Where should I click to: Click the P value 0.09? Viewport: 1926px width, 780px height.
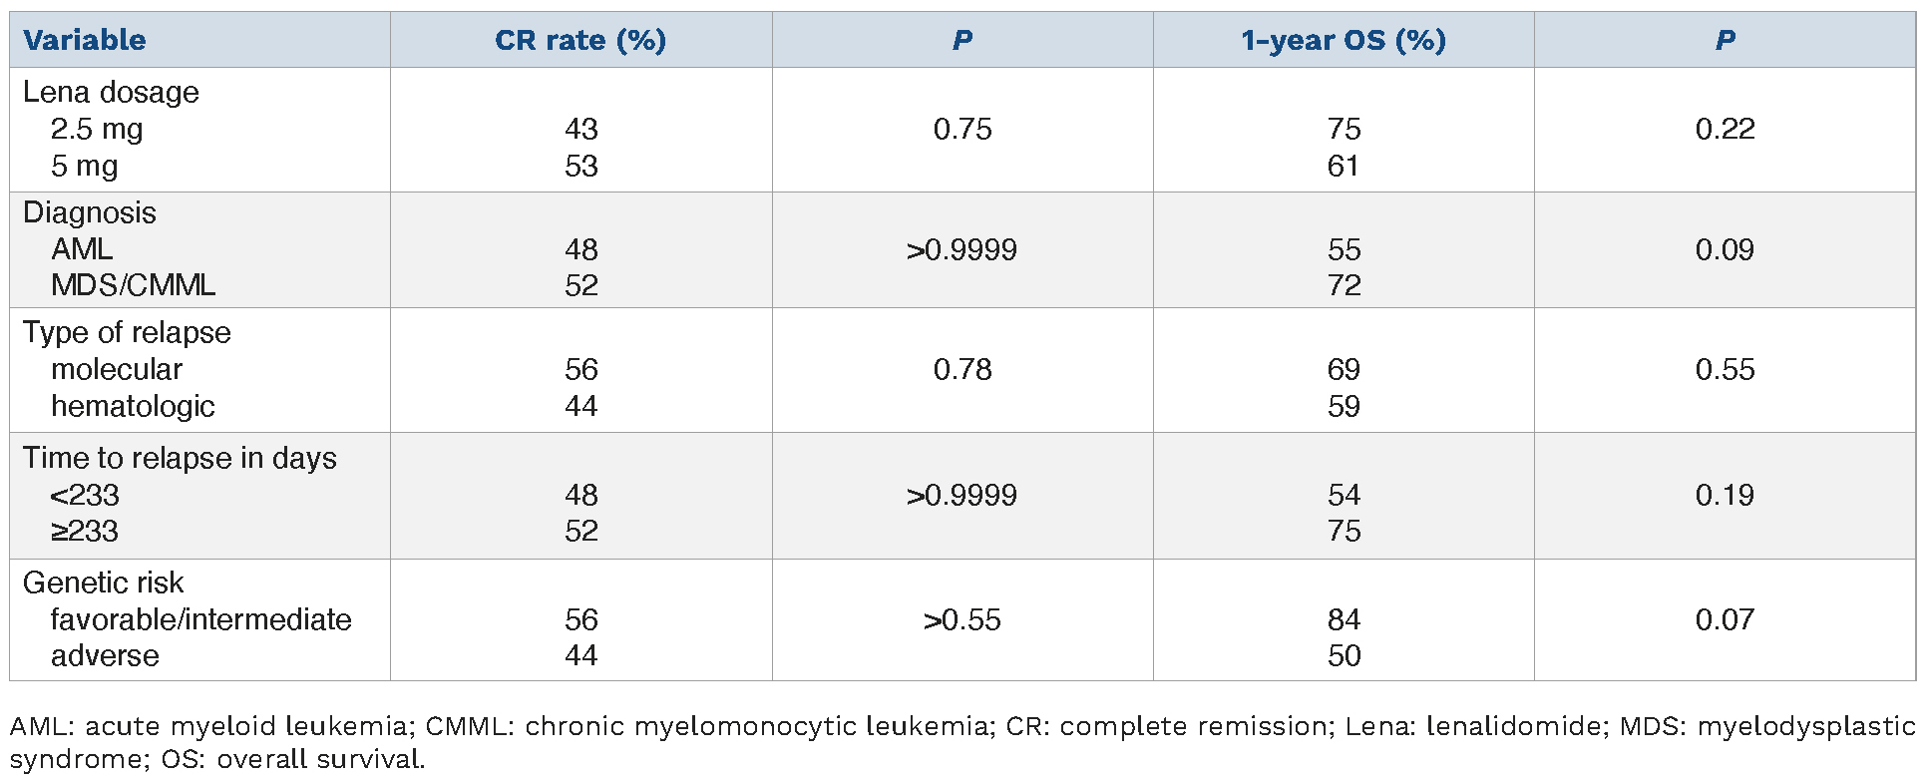1725,249
